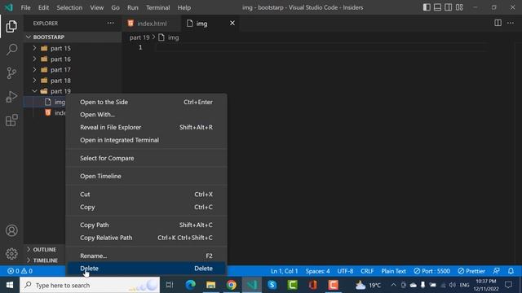
Task: Open Task View on the taskbar
Action: [x=170, y=285]
